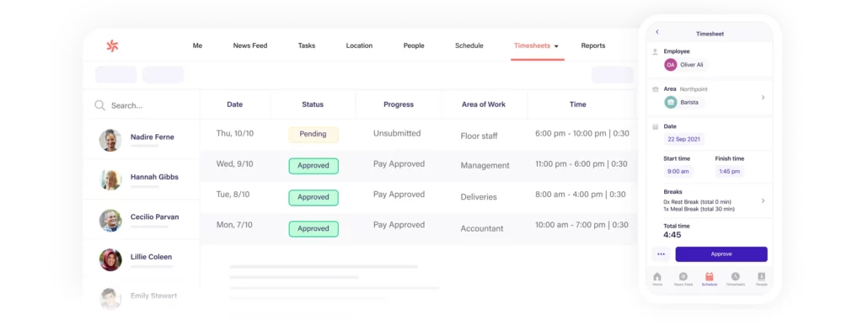Select employee Cecilio Parvan in list
863x326 pixels.
(x=142, y=220)
